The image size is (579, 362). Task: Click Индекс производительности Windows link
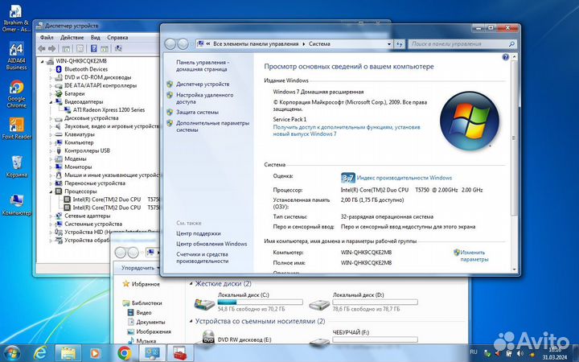coord(404,178)
